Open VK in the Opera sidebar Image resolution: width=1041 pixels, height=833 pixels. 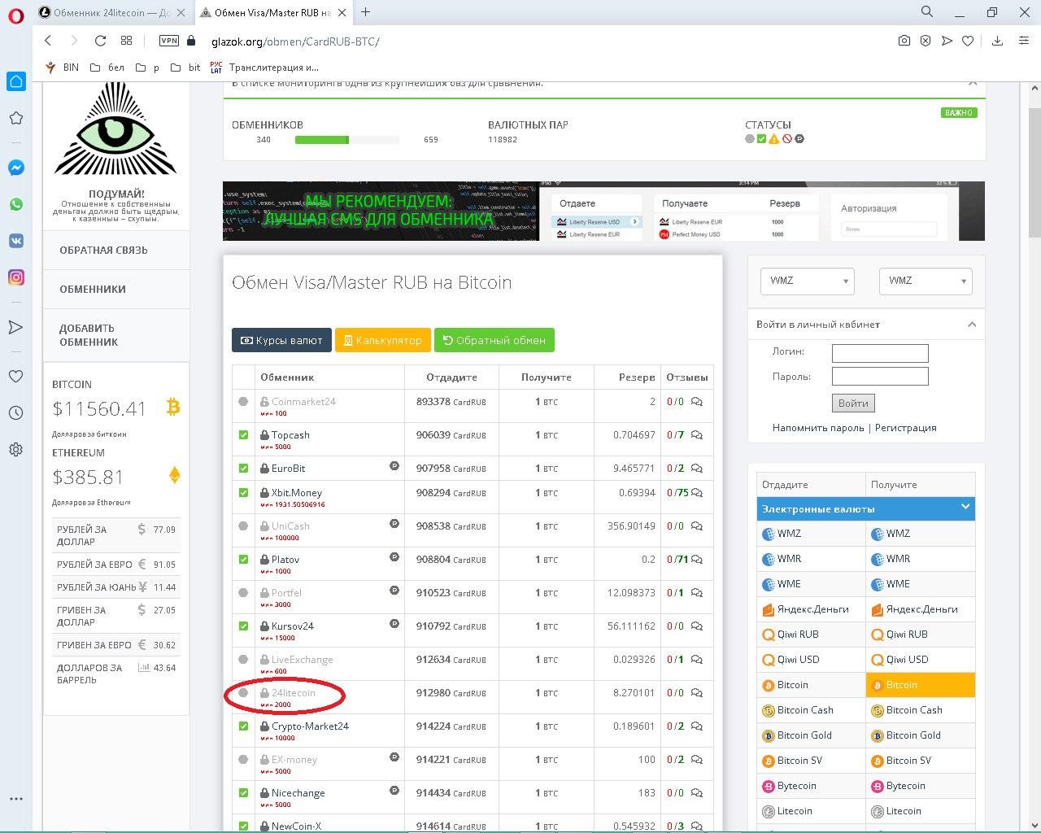click(15, 241)
